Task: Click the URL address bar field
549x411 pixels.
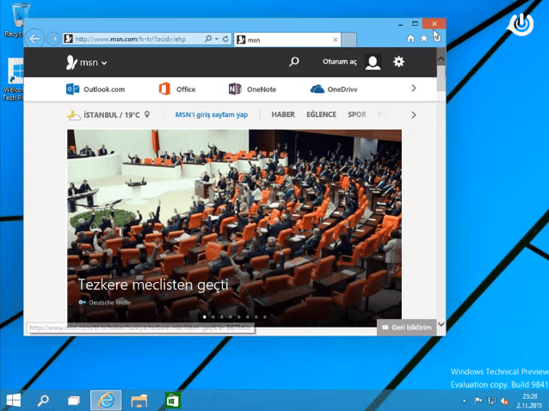Action: pos(138,39)
